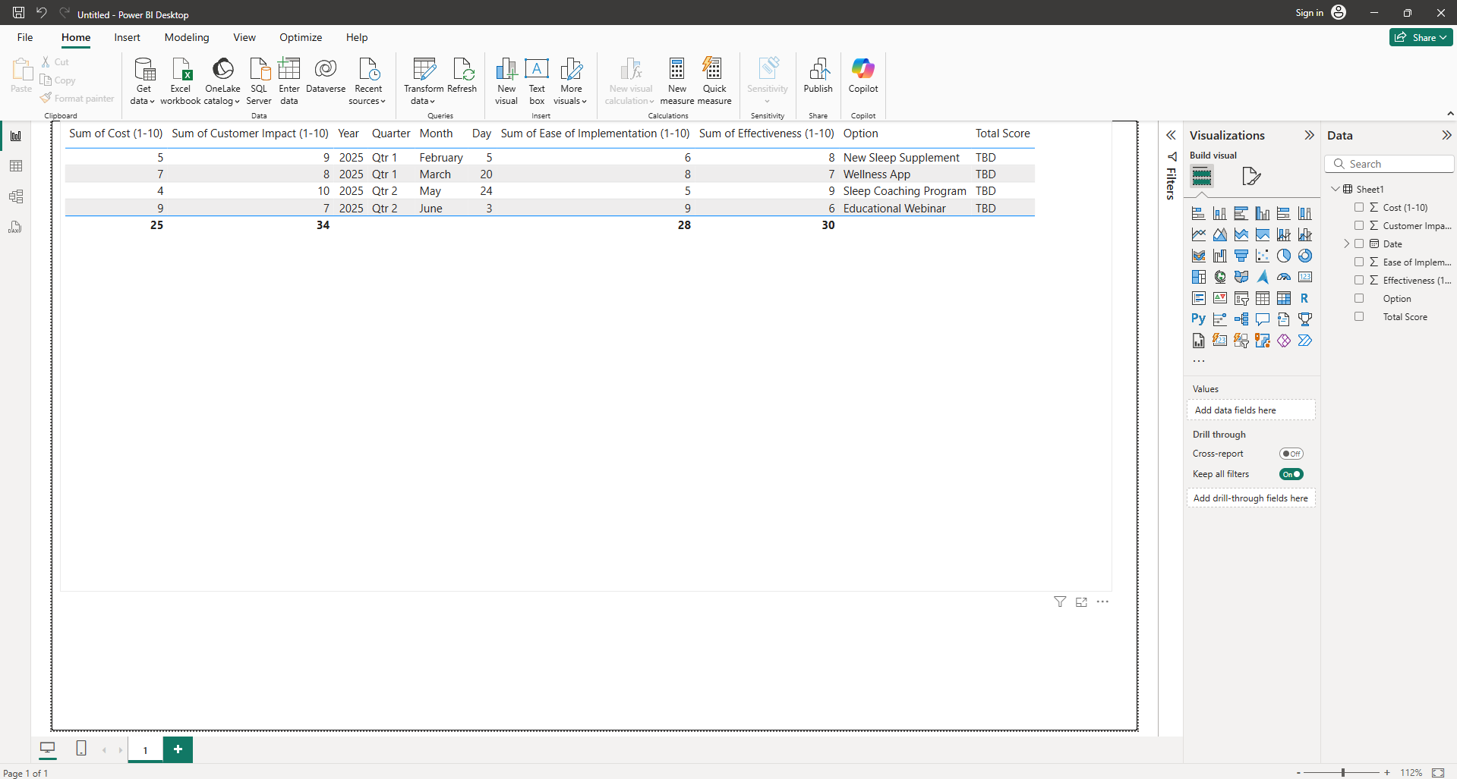Toggle Cross-report drill through switch

1291,454
